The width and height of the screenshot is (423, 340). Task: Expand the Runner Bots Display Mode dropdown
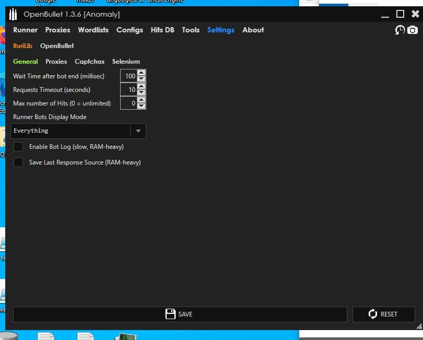[138, 131]
